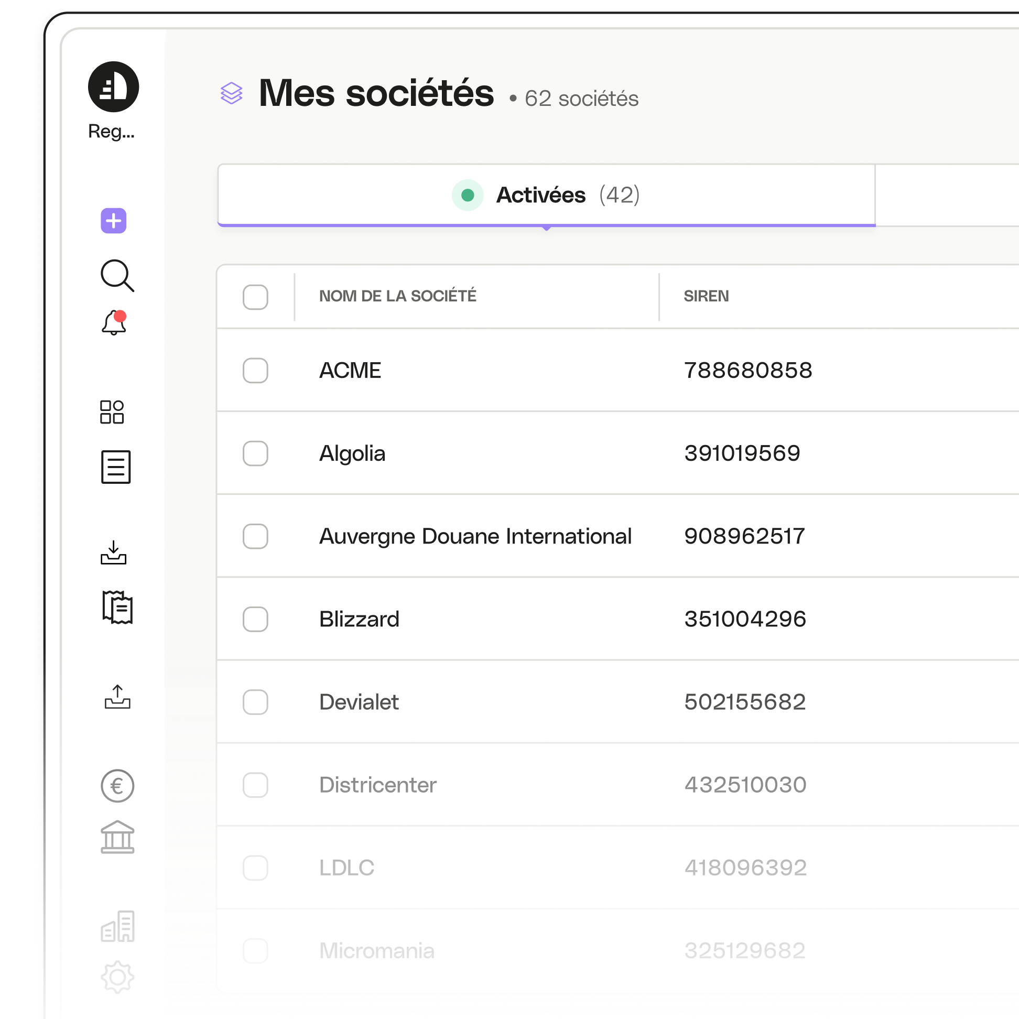The width and height of the screenshot is (1019, 1019).
Task: Open the Devialet company name
Action: click(x=359, y=702)
